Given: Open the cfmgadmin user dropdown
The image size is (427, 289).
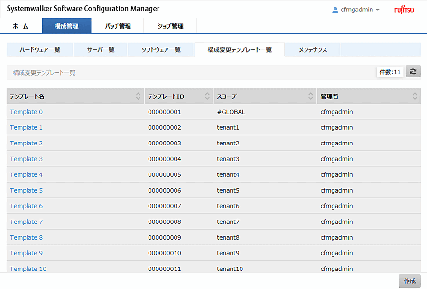Looking at the screenshot, I should point(356,10).
